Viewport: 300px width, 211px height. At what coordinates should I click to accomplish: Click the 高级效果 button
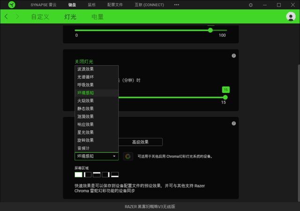(140, 142)
